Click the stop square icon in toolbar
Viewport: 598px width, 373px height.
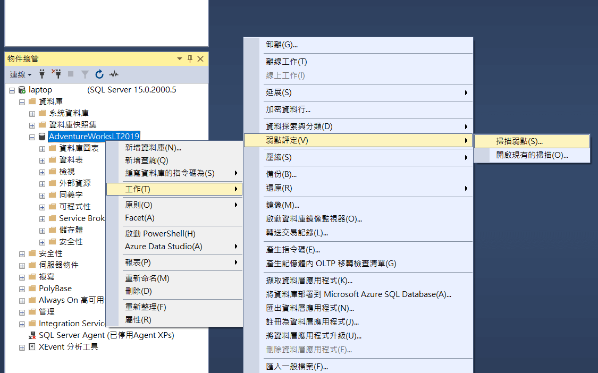tap(71, 74)
